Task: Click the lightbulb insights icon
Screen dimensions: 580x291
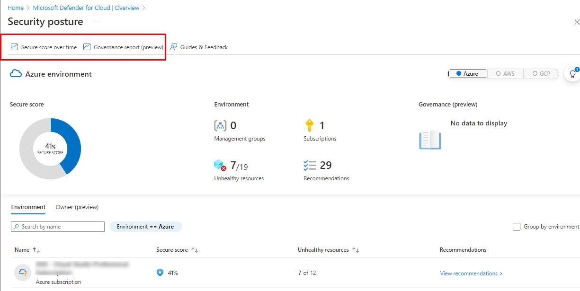Action: (572, 74)
